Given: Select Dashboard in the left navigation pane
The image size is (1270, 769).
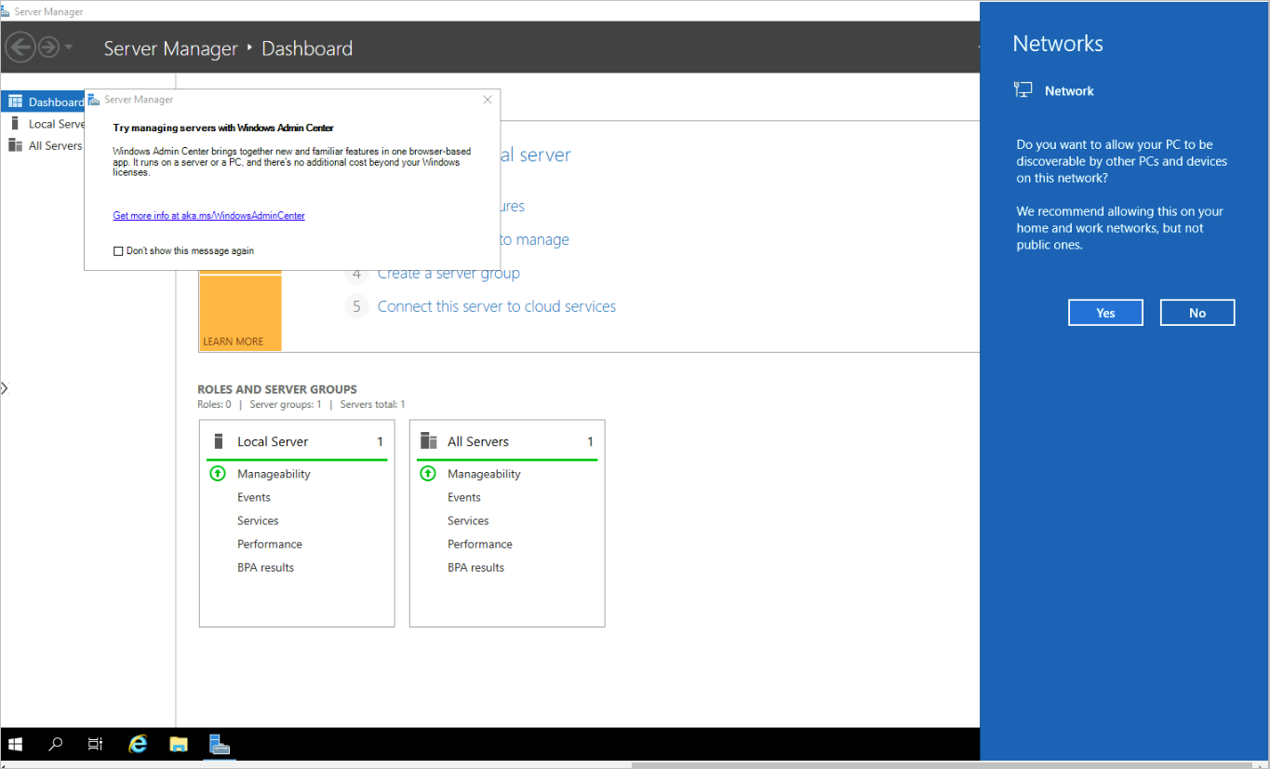Looking at the screenshot, I should [43, 101].
